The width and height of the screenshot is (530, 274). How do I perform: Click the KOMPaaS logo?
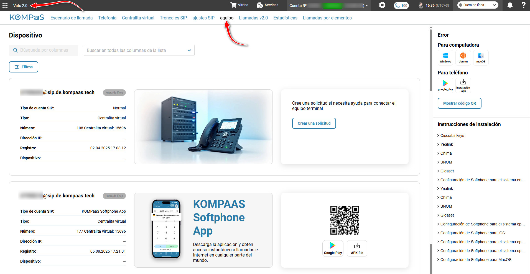(27, 17)
